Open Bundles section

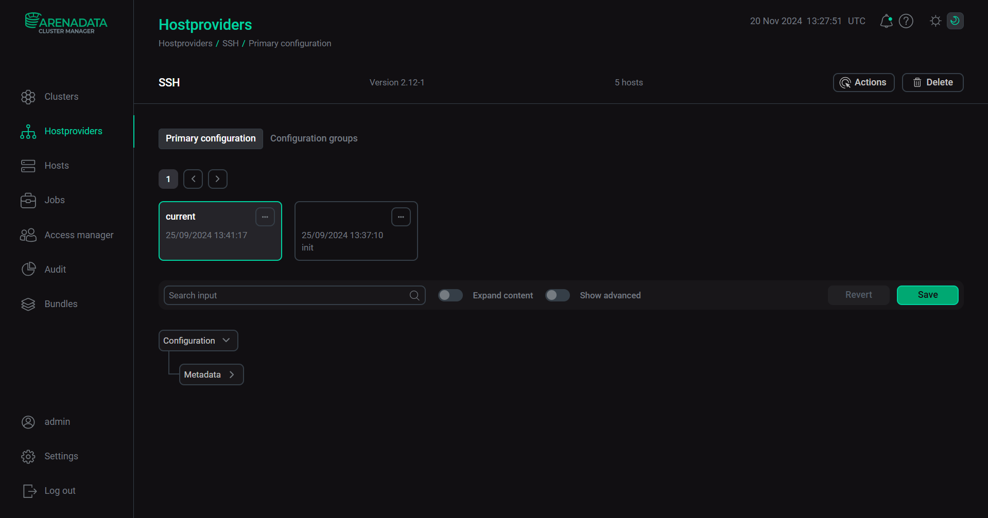pos(49,304)
